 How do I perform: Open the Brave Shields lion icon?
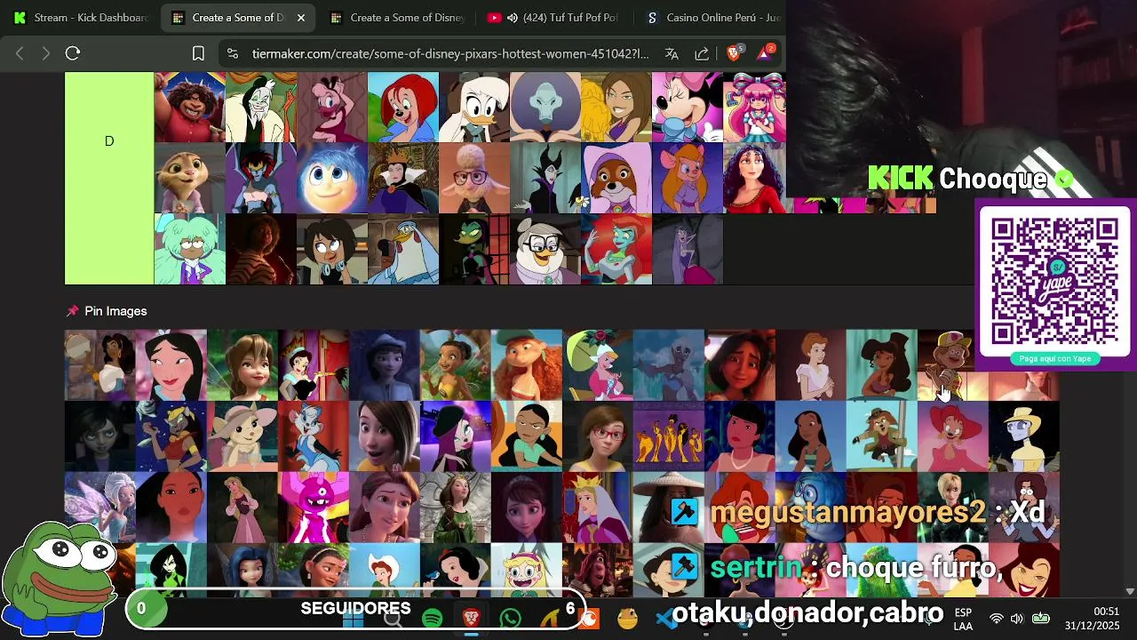click(x=733, y=53)
